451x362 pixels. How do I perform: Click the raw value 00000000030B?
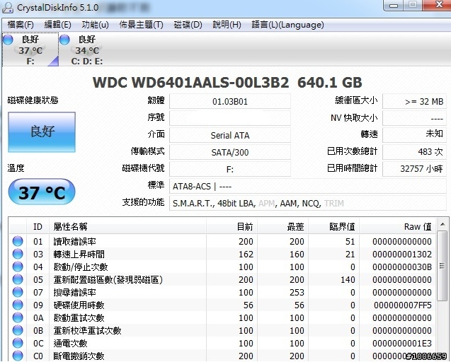coord(402,267)
